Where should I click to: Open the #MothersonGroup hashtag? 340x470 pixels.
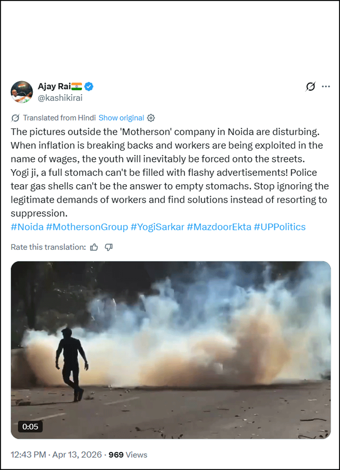point(87,227)
